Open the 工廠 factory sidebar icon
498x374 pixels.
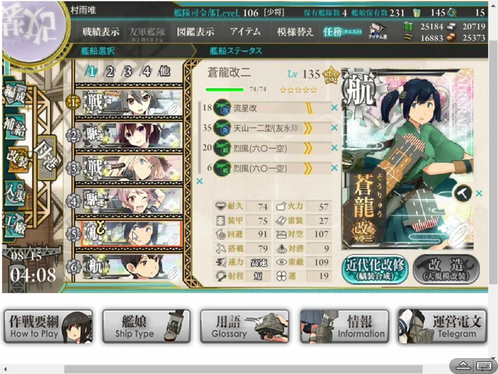click(15, 225)
